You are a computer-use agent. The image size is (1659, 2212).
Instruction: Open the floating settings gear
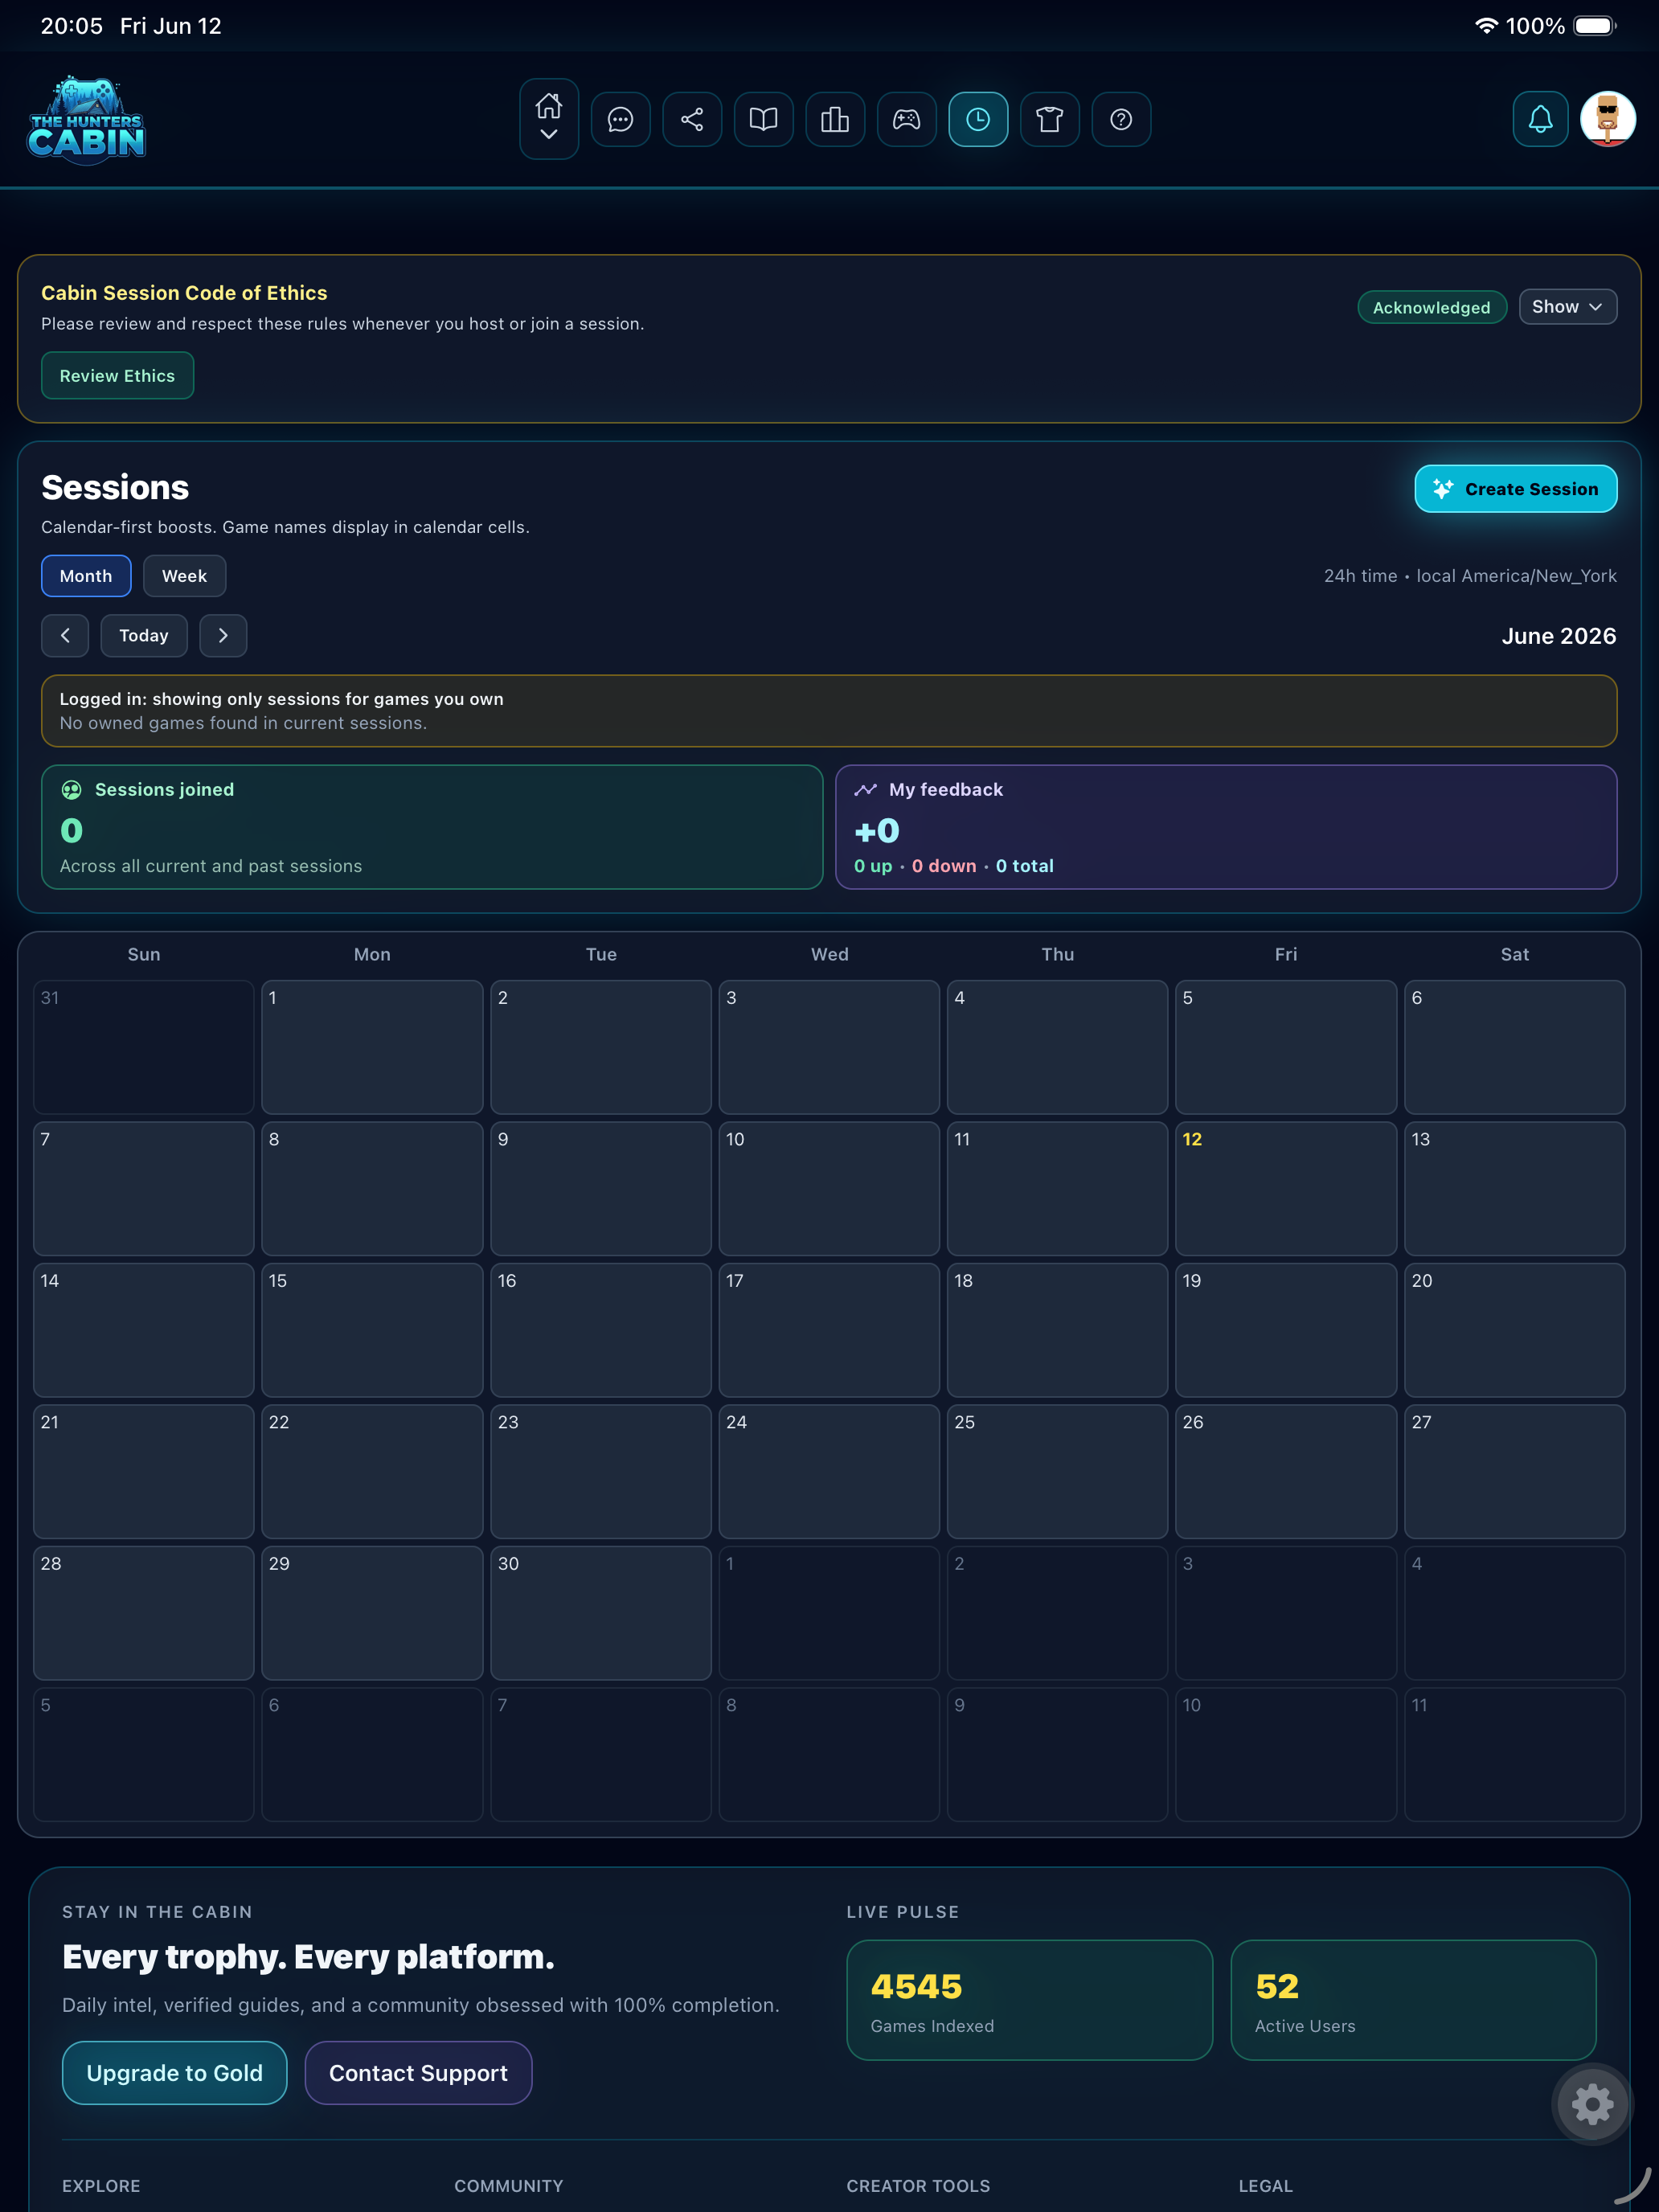click(1592, 2104)
